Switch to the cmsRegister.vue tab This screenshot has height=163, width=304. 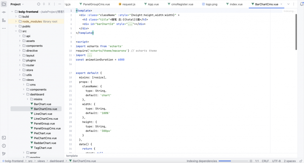(182, 4)
